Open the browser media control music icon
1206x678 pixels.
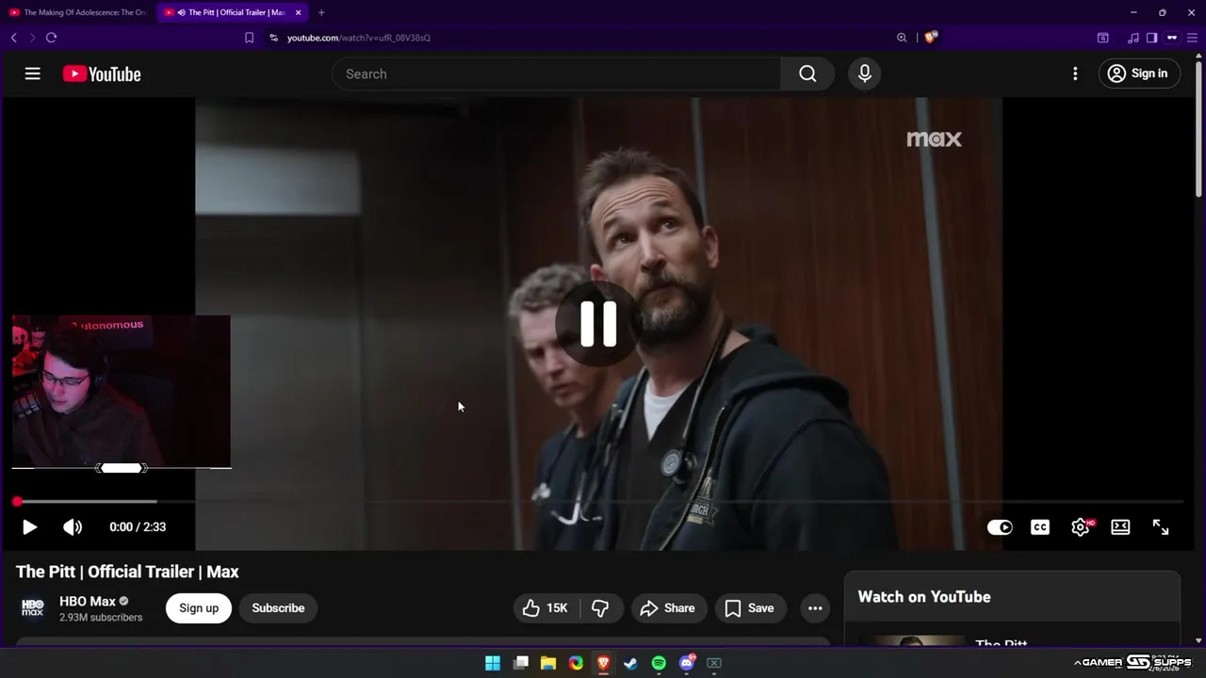(x=1133, y=38)
